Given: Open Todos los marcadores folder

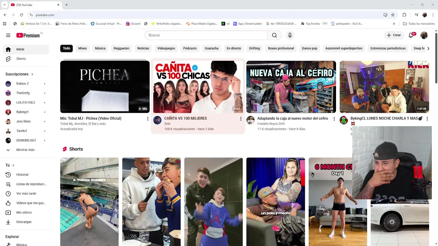Looking at the screenshot, I should (419, 24).
